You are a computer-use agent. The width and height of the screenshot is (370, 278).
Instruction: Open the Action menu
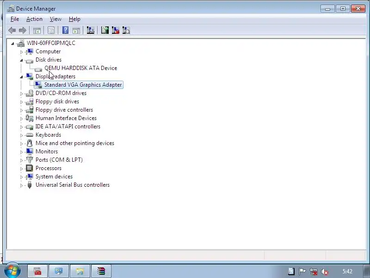34,19
